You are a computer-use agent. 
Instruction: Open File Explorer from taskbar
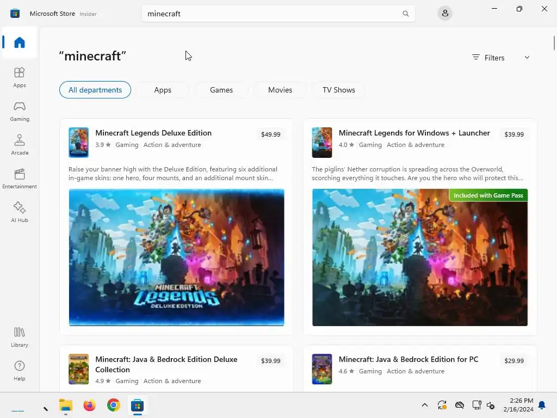(66, 405)
